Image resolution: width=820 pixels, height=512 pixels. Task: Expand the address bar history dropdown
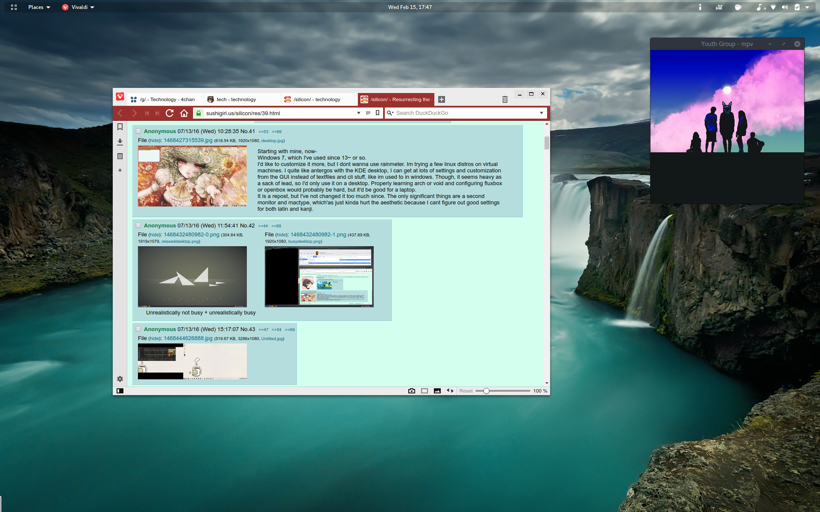(x=359, y=113)
